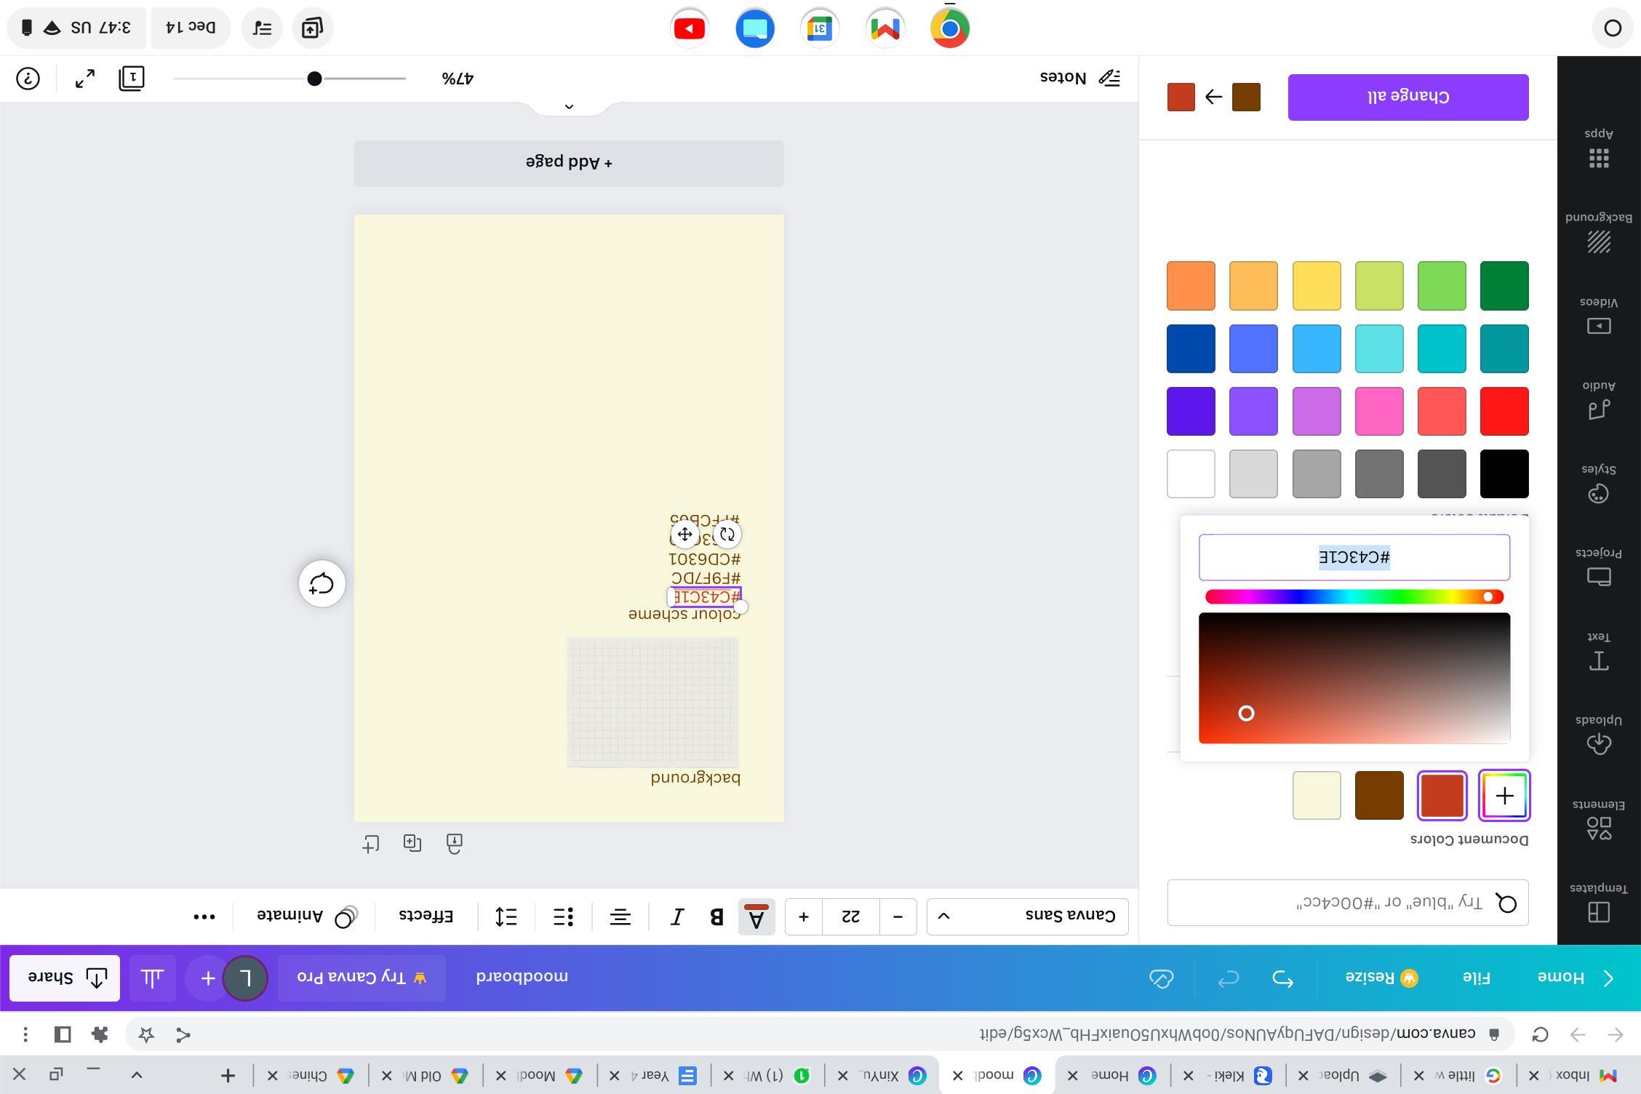This screenshot has height=1094, width=1641.
Task: Click the undo arrow in header
Action: click(x=1282, y=978)
